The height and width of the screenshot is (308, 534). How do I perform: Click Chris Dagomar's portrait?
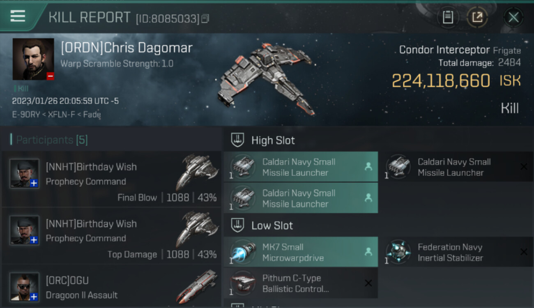click(33, 59)
